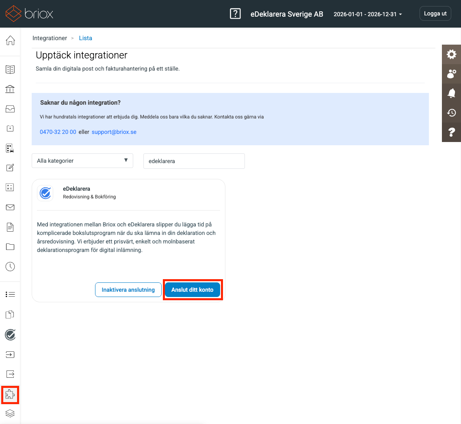Image resolution: width=461 pixels, height=424 pixels.
Task: Click the briox logo
Action: [x=29, y=13]
